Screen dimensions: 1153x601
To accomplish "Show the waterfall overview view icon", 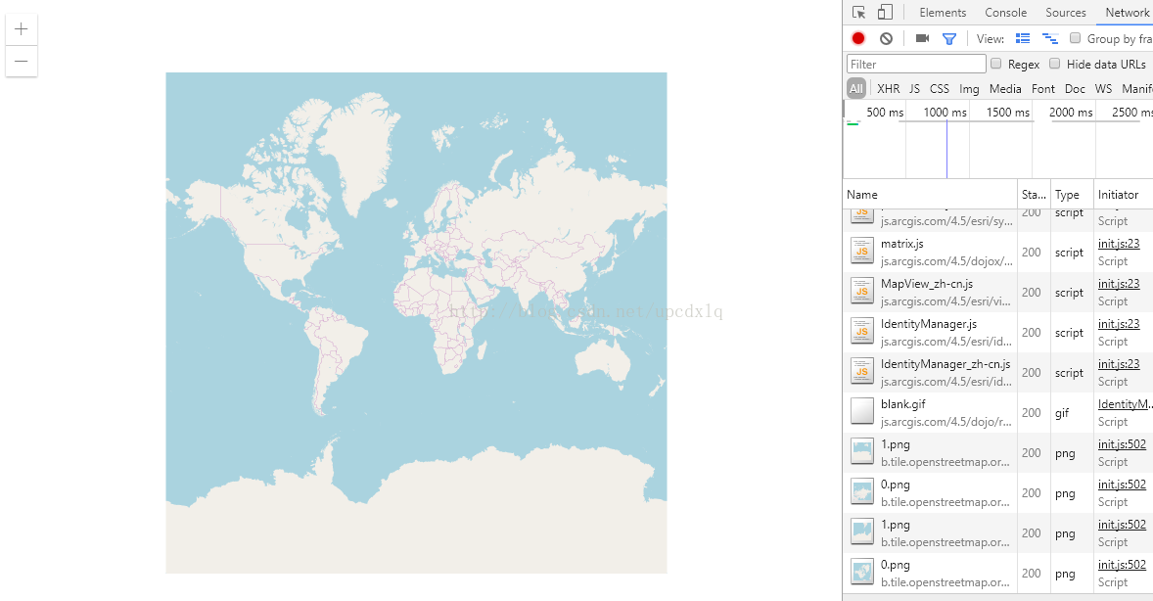I will tap(1050, 38).
